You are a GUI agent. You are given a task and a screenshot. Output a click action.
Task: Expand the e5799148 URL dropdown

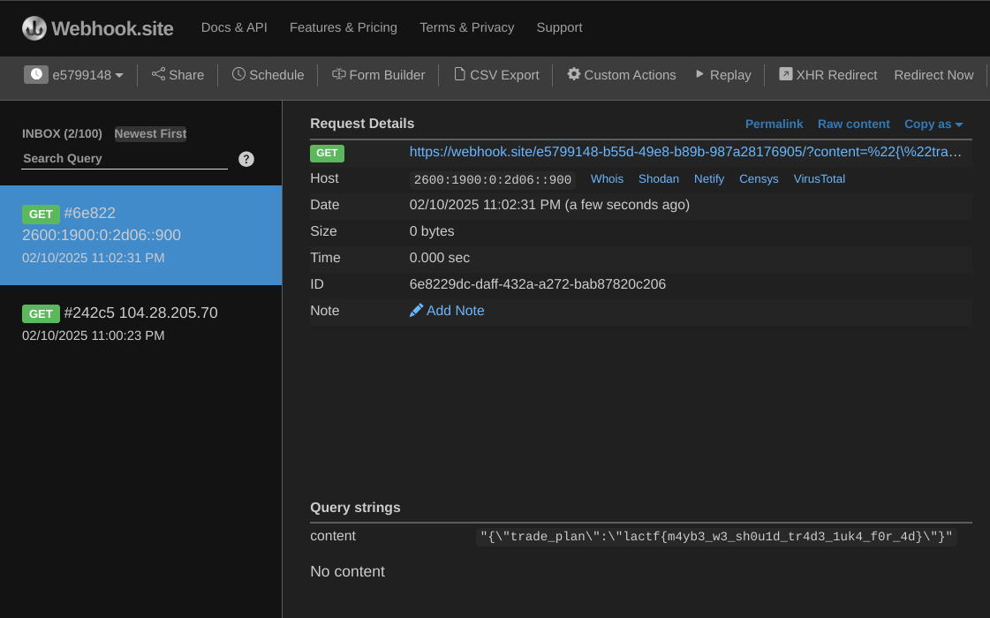74,75
